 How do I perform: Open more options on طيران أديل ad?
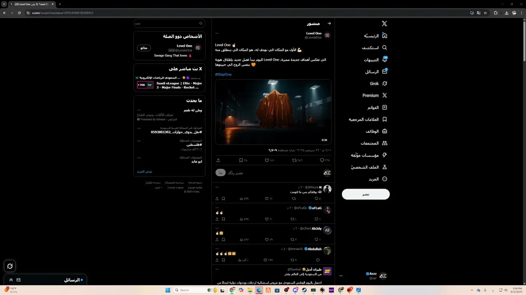click(x=217, y=269)
